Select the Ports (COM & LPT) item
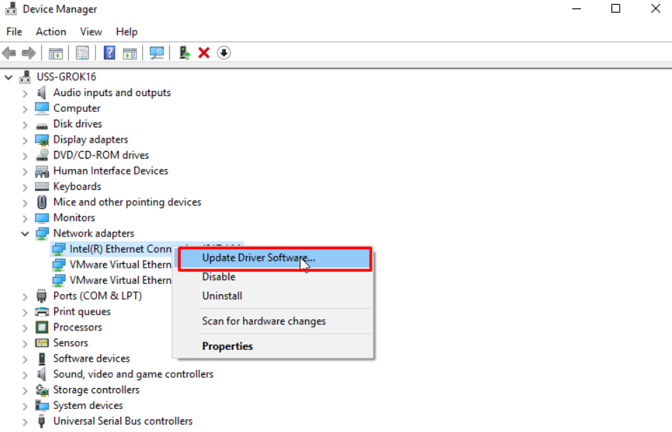 [97, 296]
